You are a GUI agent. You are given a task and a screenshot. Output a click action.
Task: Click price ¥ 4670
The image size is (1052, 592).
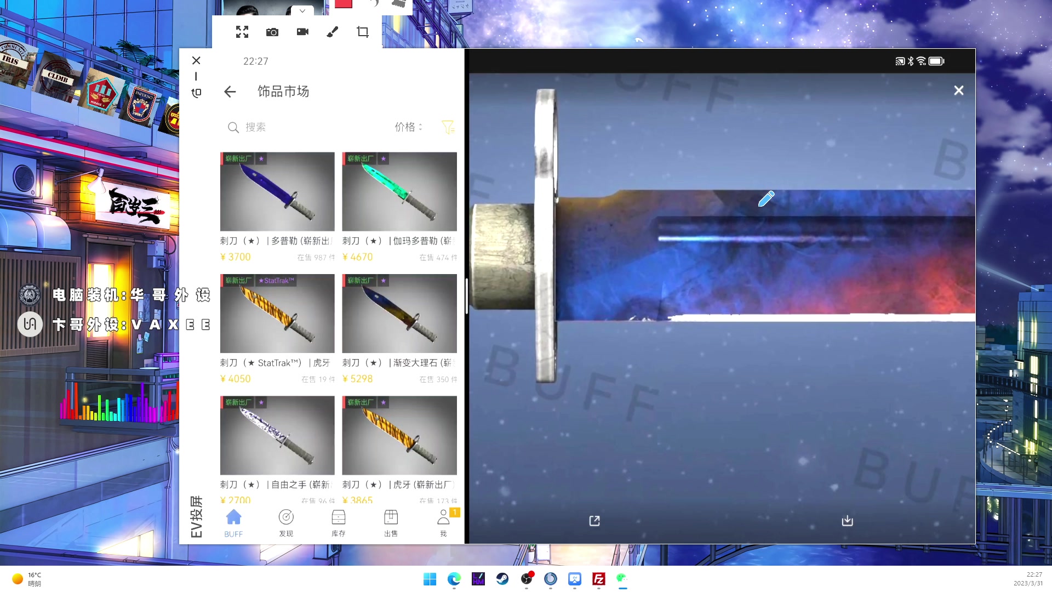tap(358, 257)
